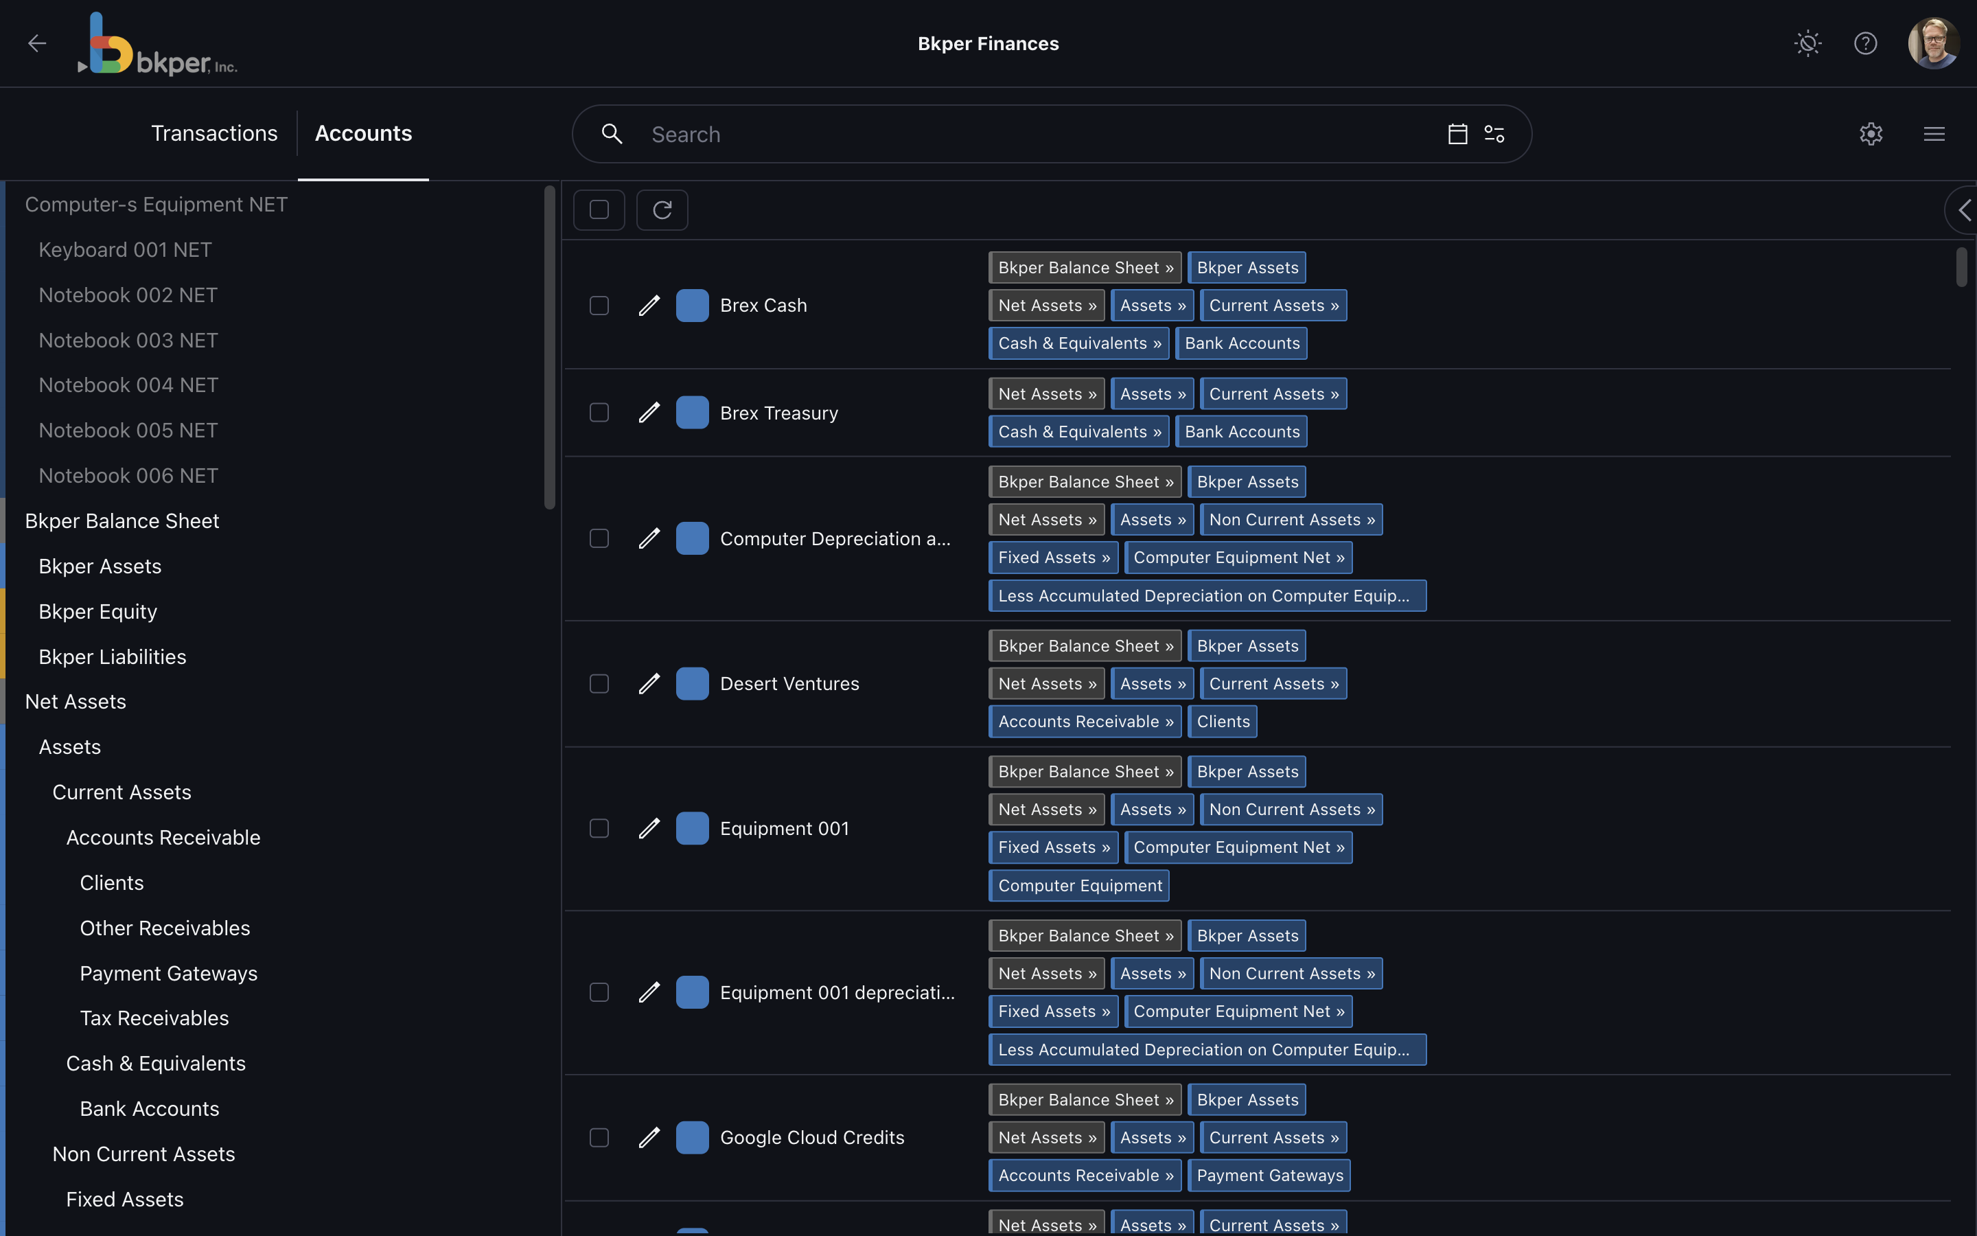
Task: Check the Equipment 001 row checkbox
Action: pos(599,829)
